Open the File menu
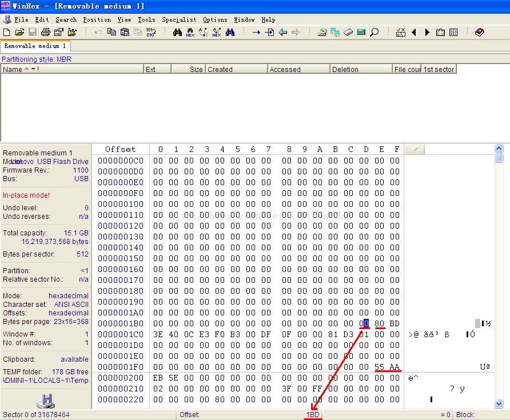 [22, 19]
